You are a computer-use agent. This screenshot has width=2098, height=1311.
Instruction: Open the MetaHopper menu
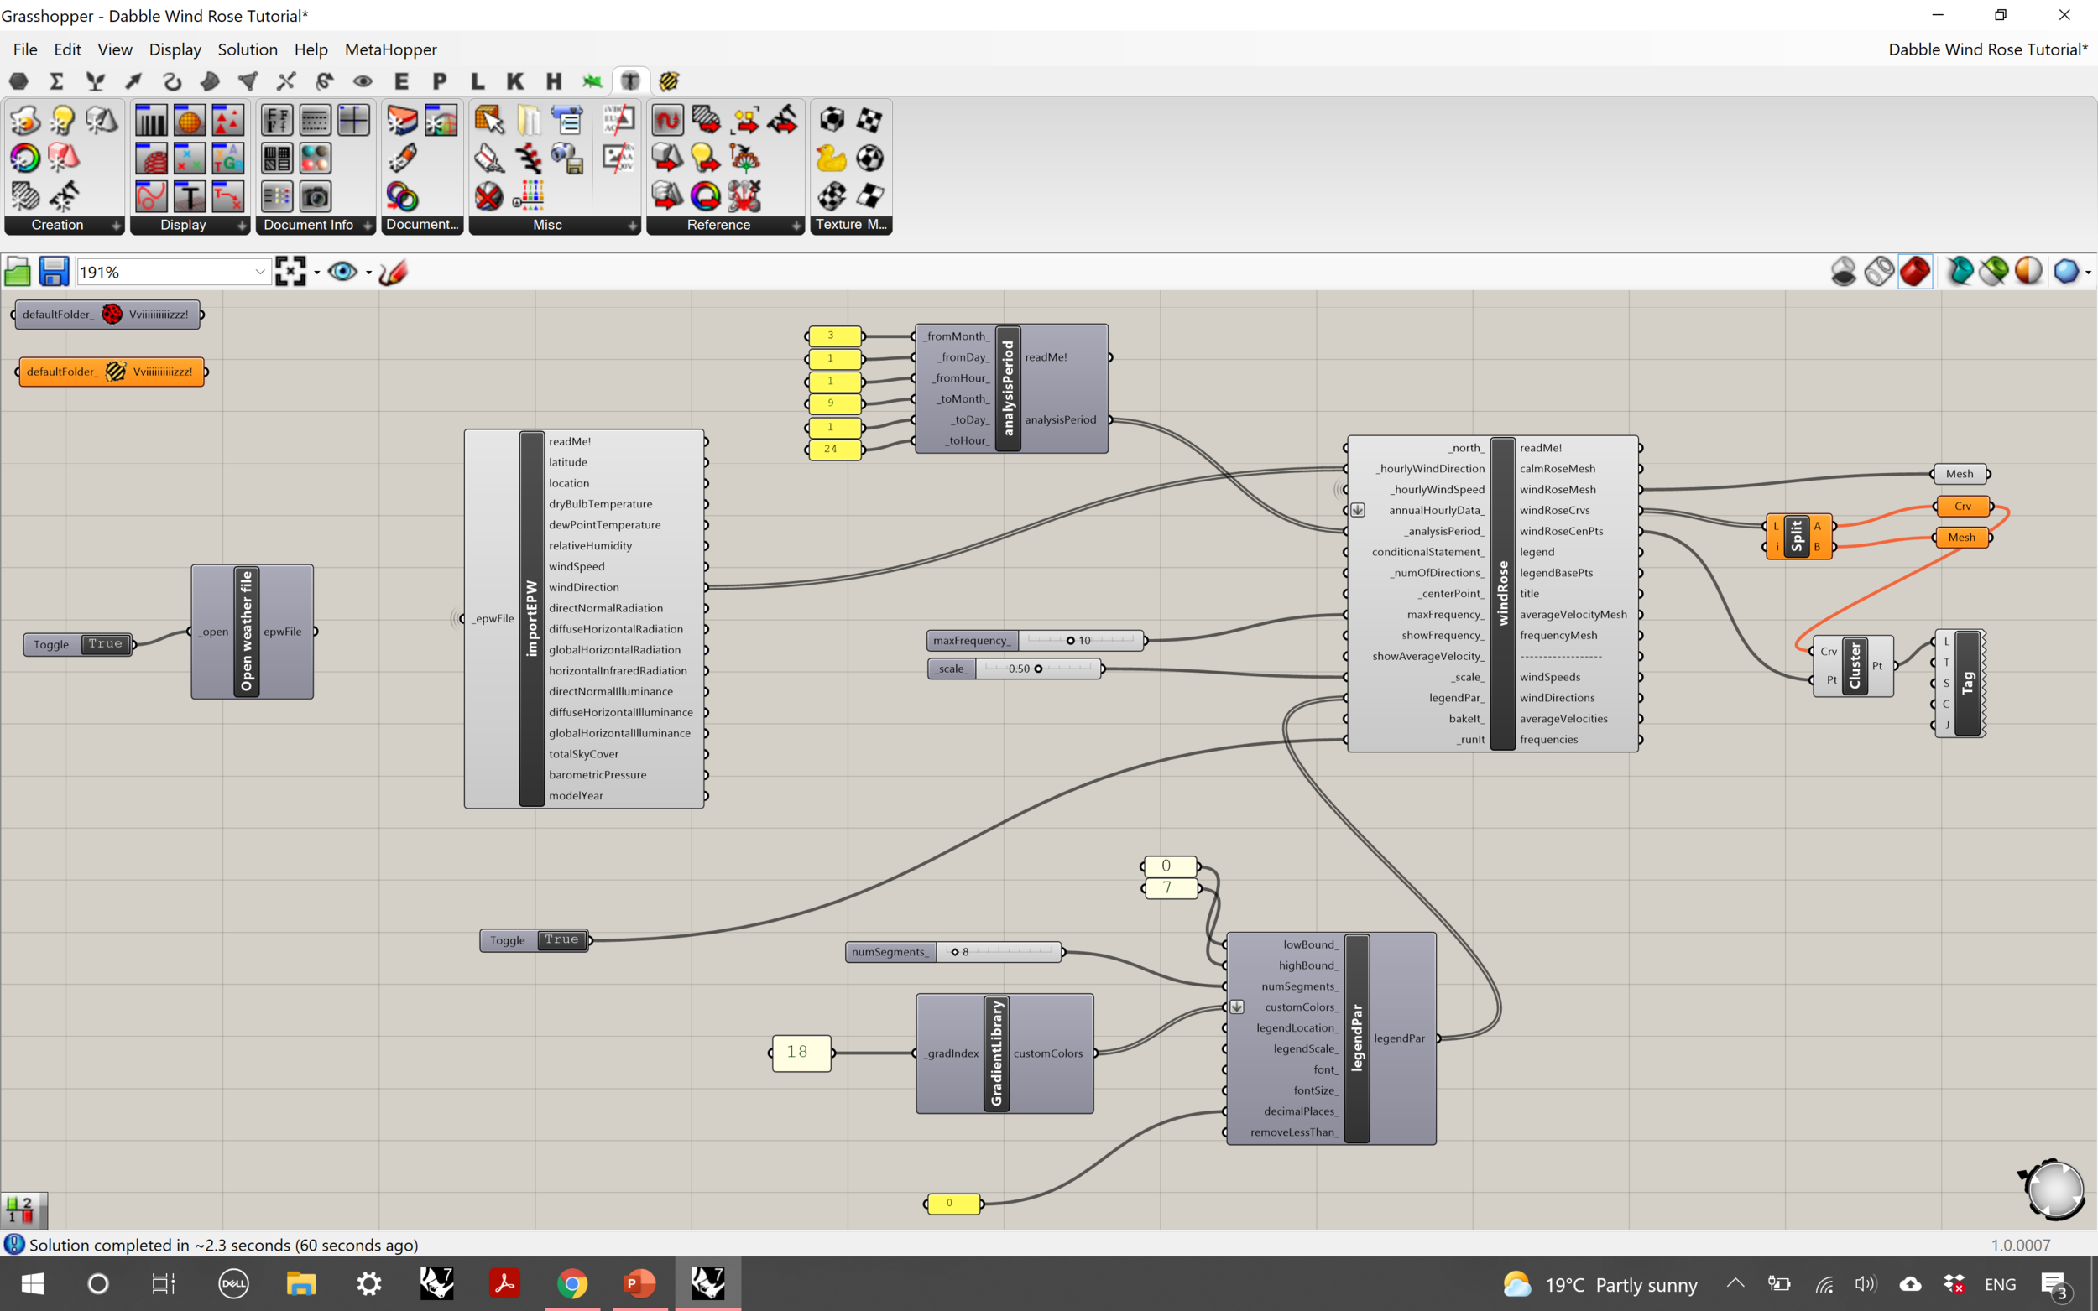point(390,49)
